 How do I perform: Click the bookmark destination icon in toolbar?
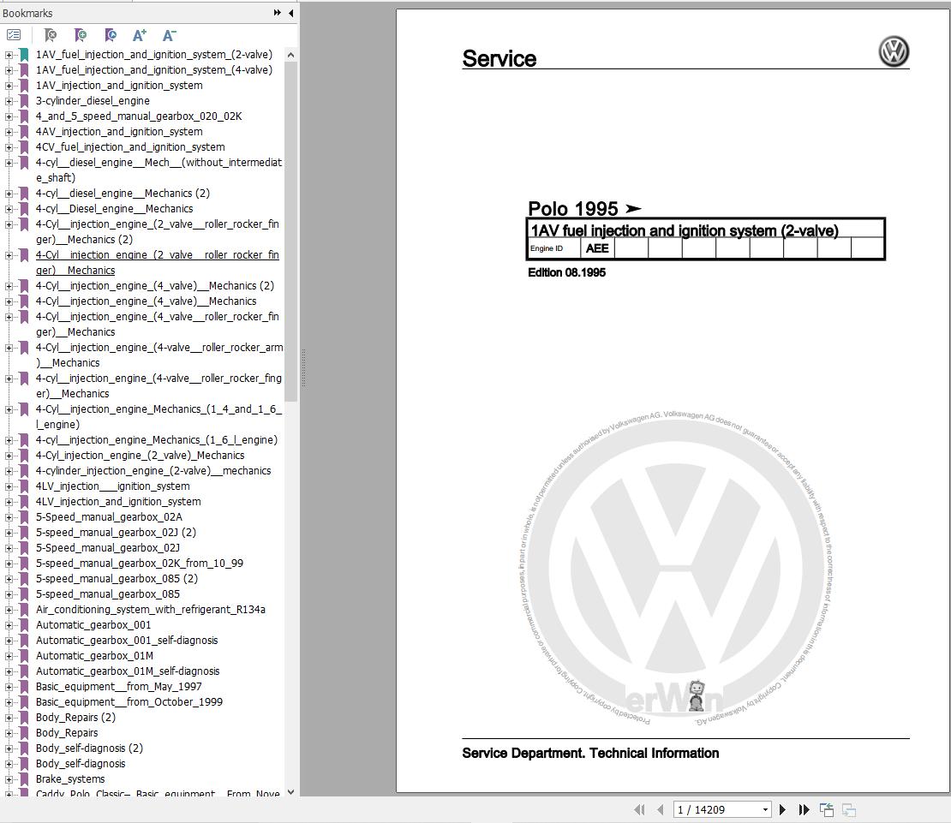pos(111,35)
